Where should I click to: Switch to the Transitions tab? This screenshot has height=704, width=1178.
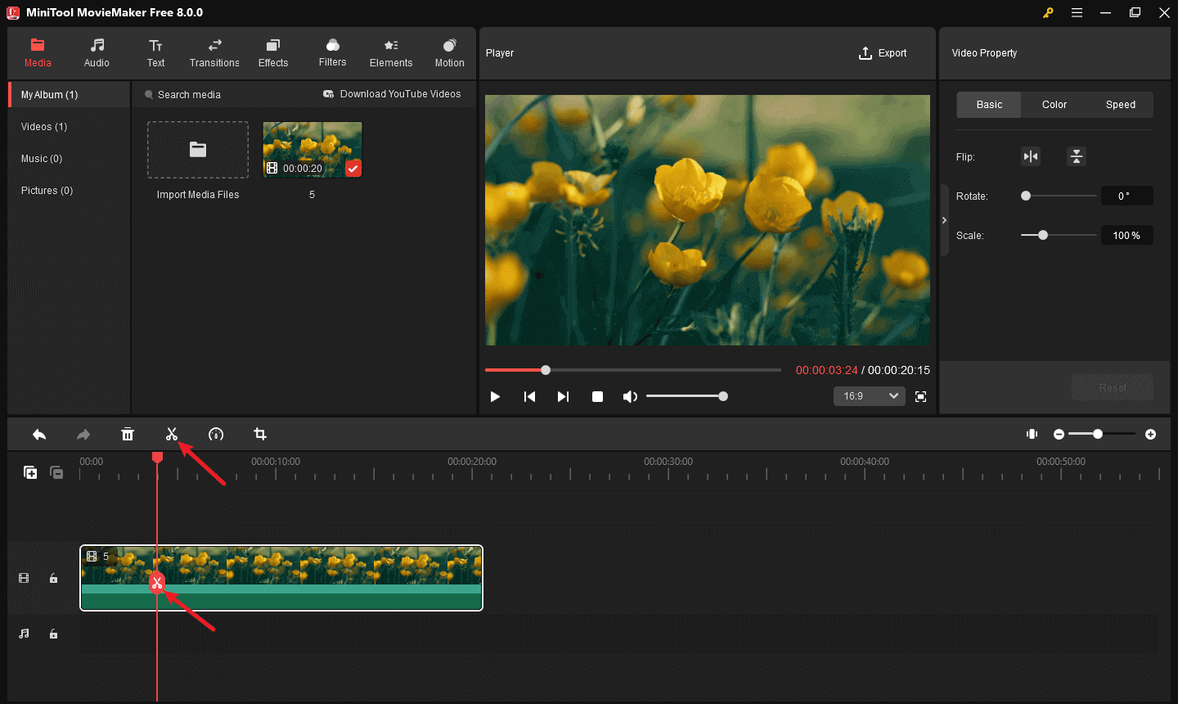pos(214,53)
